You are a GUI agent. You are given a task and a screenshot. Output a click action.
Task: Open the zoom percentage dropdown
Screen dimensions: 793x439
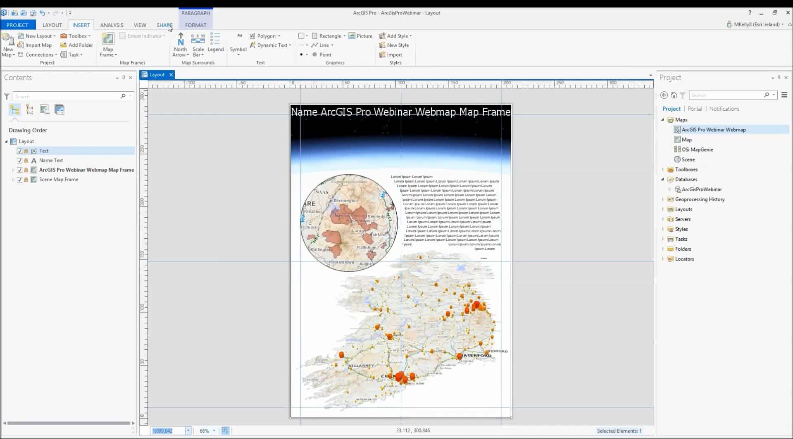(x=214, y=431)
